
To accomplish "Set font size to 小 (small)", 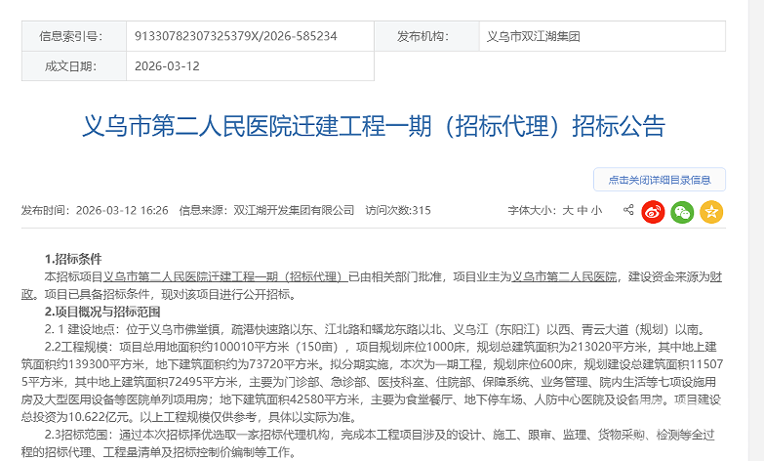I will point(596,211).
